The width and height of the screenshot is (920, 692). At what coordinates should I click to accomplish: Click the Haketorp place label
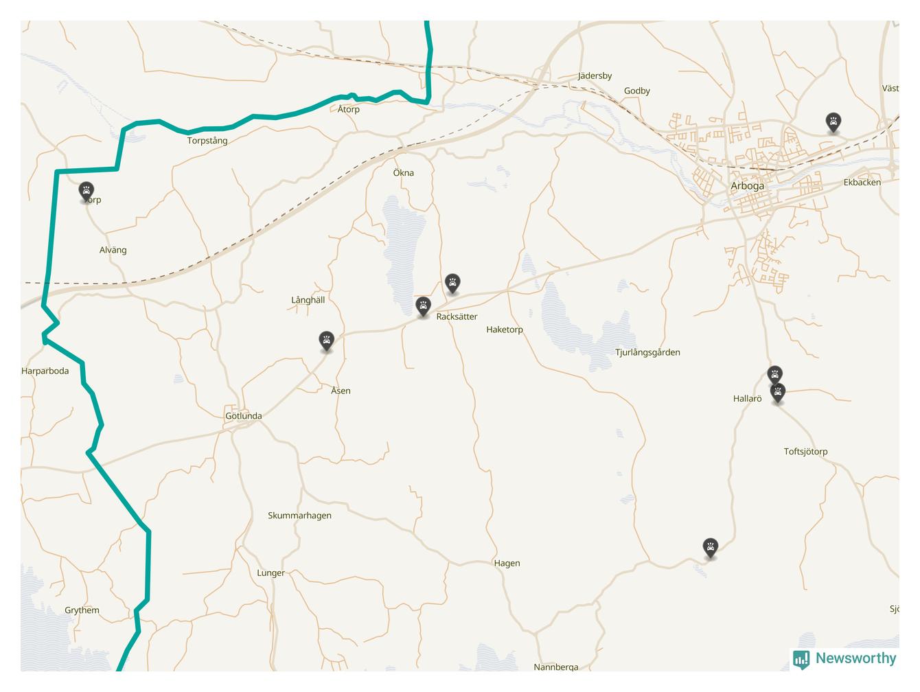pos(505,330)
